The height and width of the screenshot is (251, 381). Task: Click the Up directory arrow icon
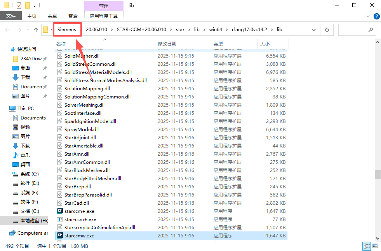tap(36, 30)
